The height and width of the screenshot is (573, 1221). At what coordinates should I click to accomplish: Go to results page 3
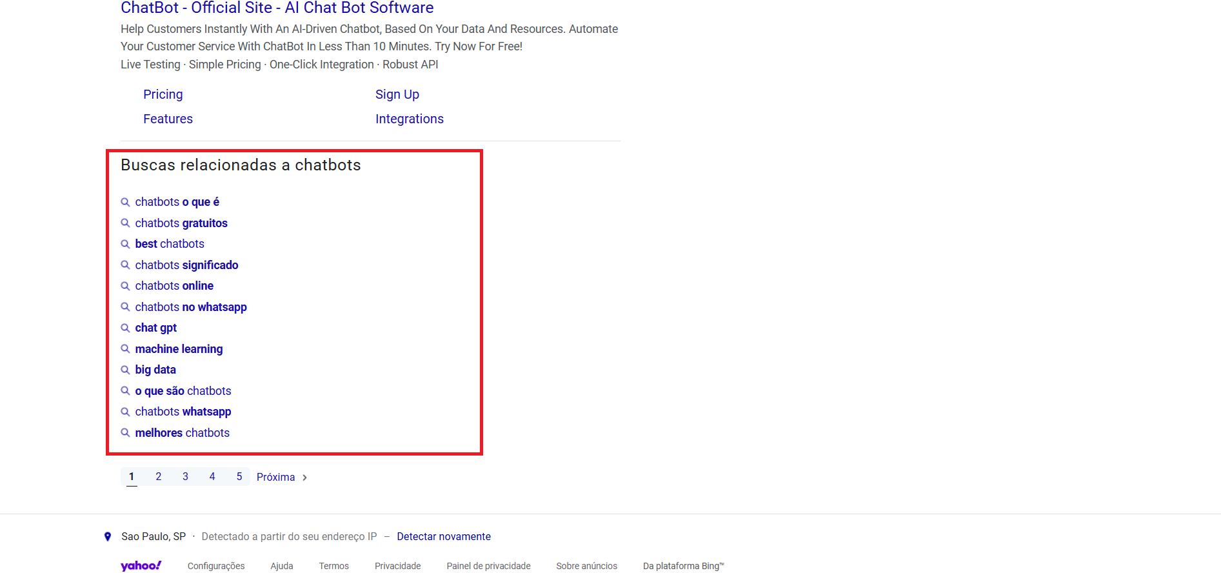185,477
